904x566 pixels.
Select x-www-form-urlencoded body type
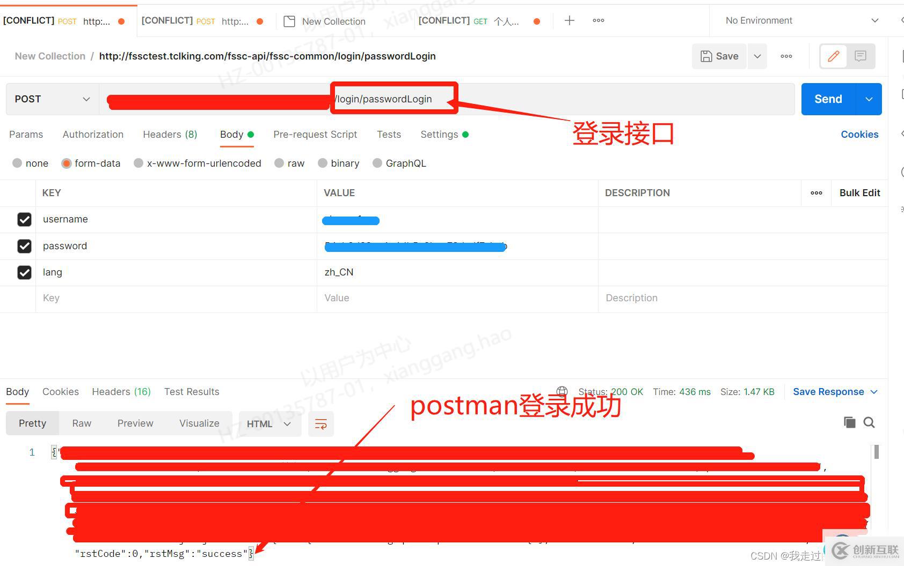138,163
